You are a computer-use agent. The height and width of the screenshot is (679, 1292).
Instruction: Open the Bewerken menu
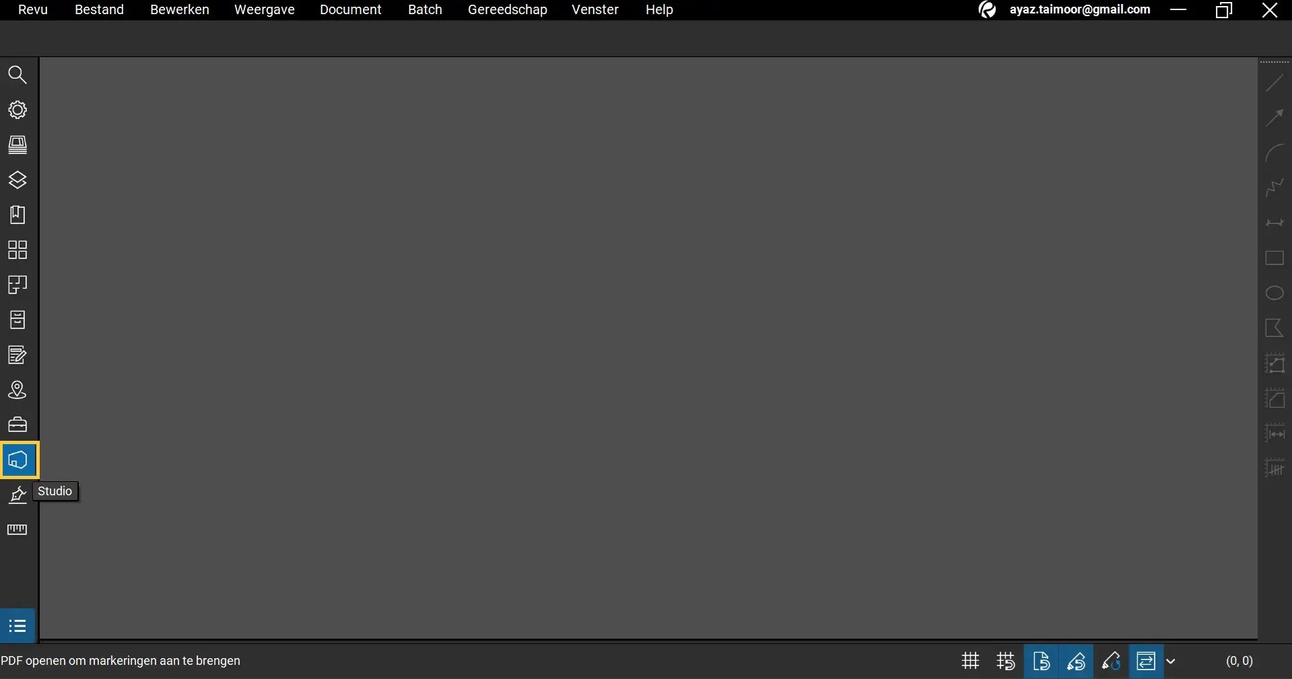click(x=180, y=9)
